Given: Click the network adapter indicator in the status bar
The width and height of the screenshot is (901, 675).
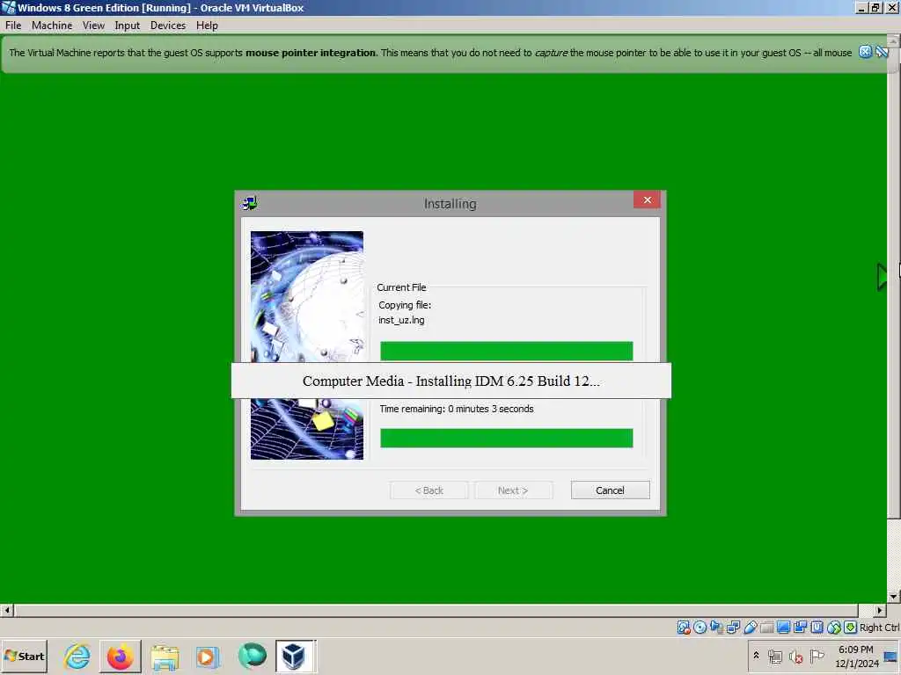Looking at the screenshot, I should point(733,628).
